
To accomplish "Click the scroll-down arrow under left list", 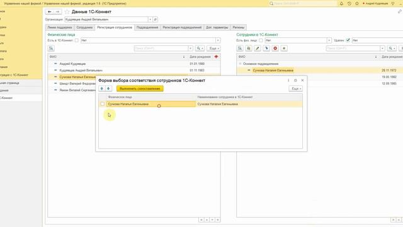I will click(x=212, y=220).
